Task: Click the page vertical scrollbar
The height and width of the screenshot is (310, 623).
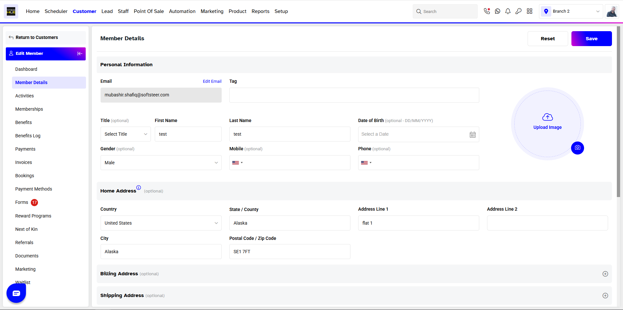Action: click(x=618, y=112)
